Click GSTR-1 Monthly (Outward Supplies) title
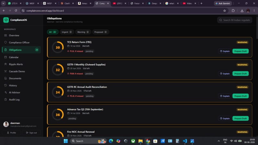258x145 pixels. [86, 65]
